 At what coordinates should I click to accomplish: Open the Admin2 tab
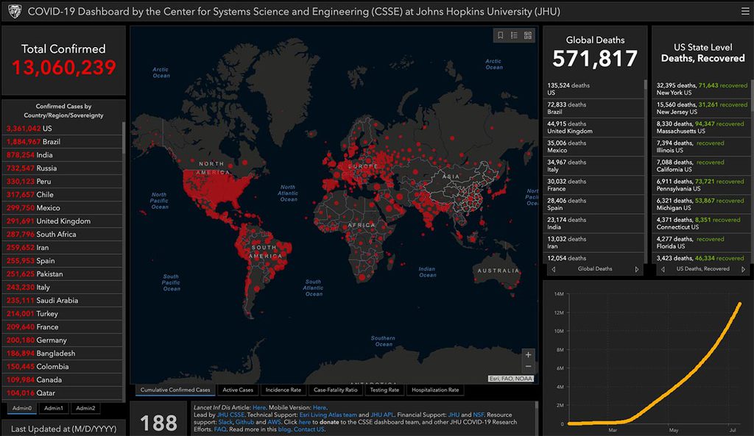coord(85,408)
